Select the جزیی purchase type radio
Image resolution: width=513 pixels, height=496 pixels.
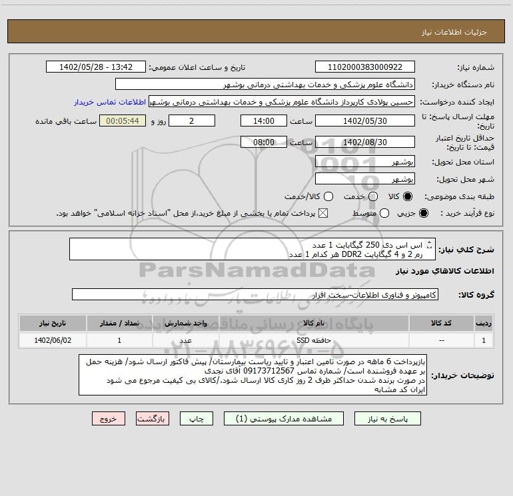pos(424,213)
